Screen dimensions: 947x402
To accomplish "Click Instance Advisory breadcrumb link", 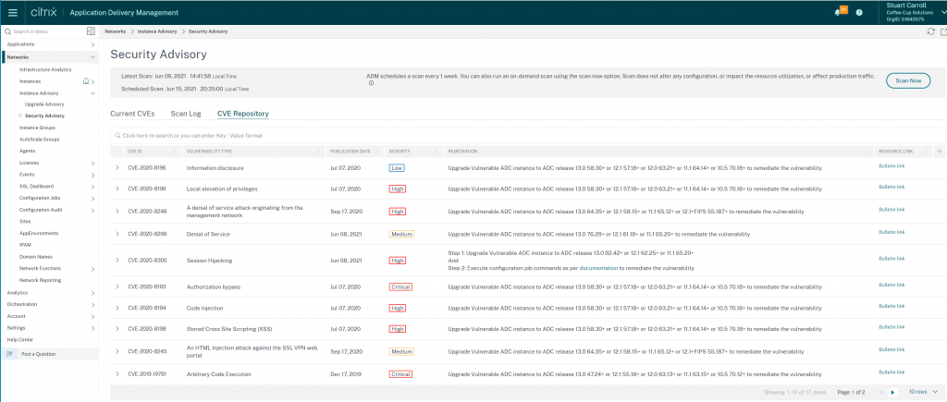I will [157, 31].
